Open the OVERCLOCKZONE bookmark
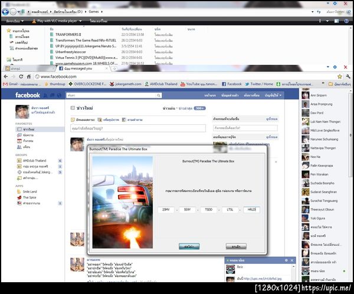 click(87, 84)
